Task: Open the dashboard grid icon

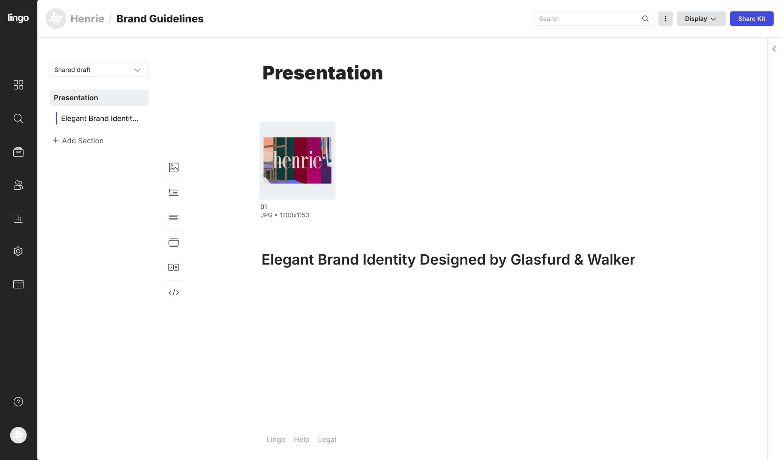Action: 18,85
